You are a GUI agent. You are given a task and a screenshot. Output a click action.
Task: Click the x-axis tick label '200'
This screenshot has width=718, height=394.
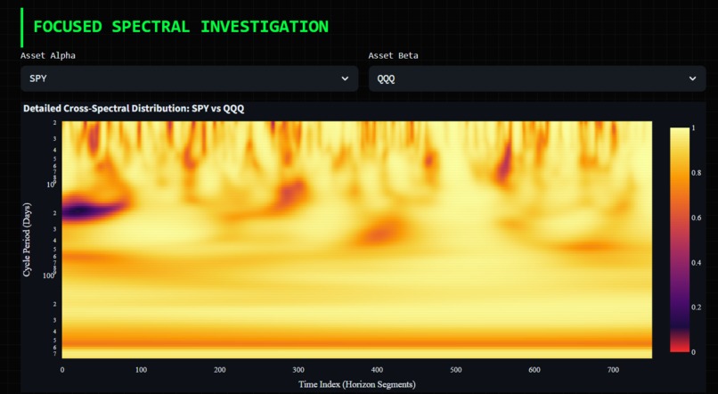(219, 370)
